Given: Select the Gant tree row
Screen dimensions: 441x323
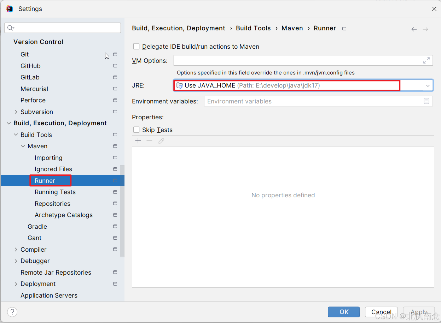Looking at the screenshot, I should 62,238.
